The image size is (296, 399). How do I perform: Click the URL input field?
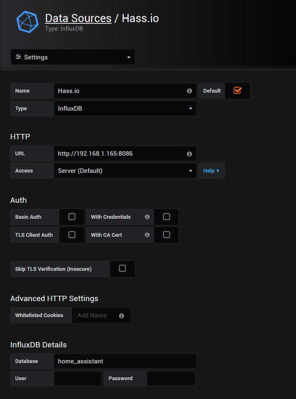pyautogui.click(x=125, y=154)
